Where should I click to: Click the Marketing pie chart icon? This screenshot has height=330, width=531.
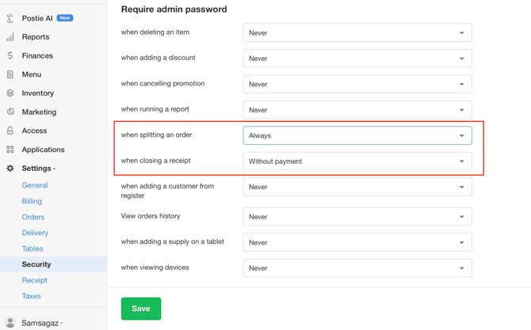click(10, 112)
